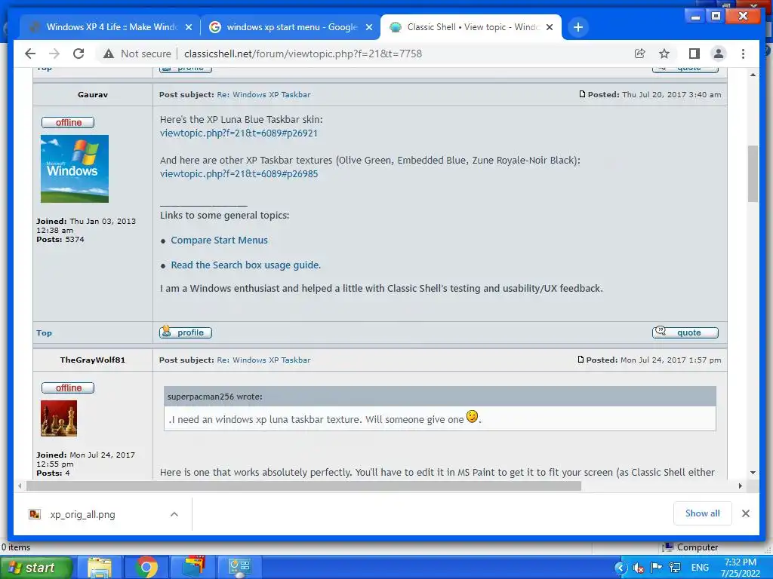Close the Windows XP 4 Life tab
773x579 pixels.
coord(188,27)
